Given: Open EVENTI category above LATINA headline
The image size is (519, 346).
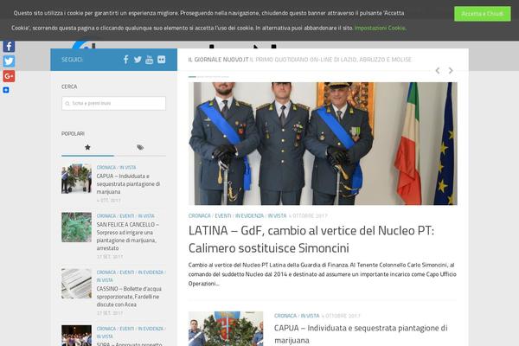Looking at the screenshot, I should (223, 216).
